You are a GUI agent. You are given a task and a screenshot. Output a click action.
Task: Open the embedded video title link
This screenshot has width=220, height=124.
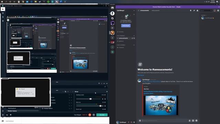(x=158, y=92)
